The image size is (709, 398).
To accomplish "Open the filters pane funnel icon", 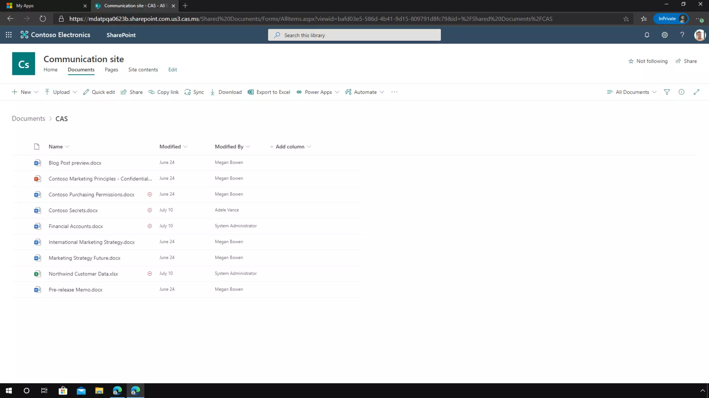I will click(x=667, y=92).
